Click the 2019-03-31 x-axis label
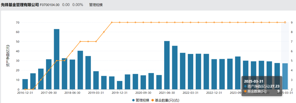This screenshot has height=103, width=296. [96, 93]
